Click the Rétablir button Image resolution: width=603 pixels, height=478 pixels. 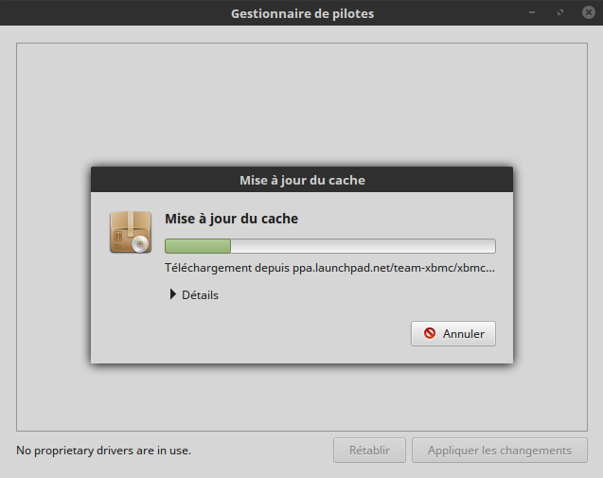click(369, 451)
